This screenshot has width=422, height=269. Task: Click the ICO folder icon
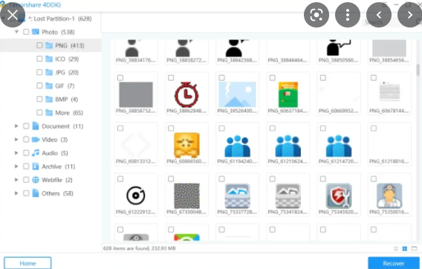(x=49, y=59)
